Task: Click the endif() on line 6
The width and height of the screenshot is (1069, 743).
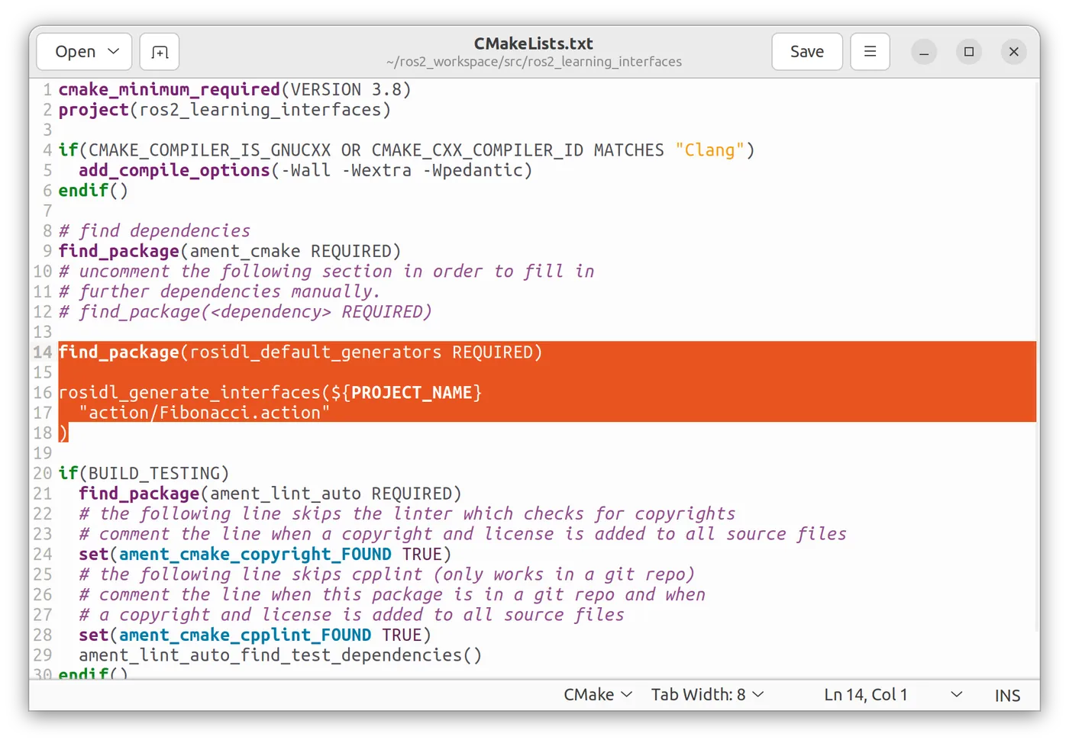Action: coord(93,191)
